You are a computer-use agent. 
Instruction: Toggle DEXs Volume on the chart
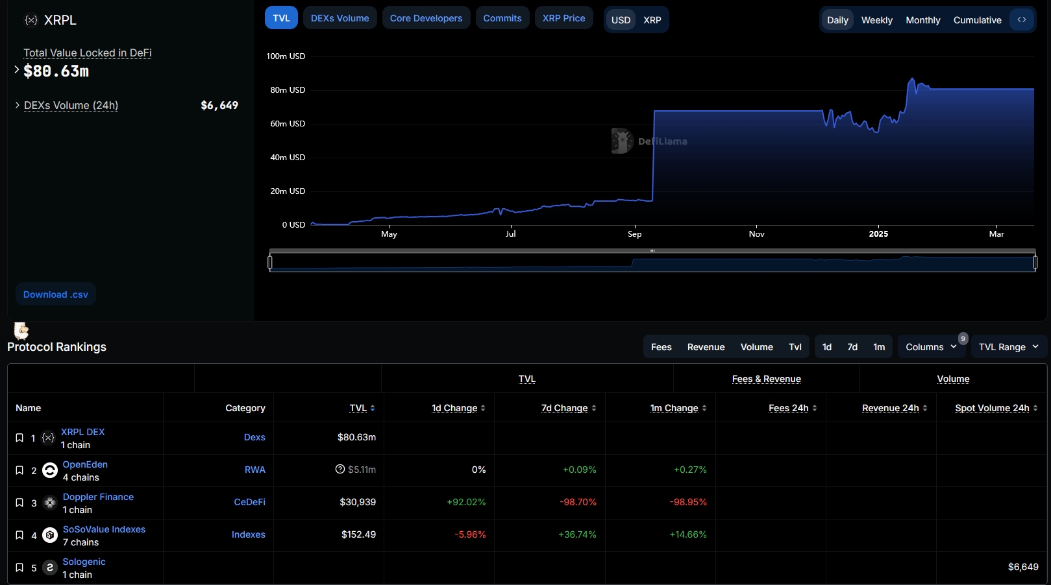pyautogui.click(x=340, y=18)
